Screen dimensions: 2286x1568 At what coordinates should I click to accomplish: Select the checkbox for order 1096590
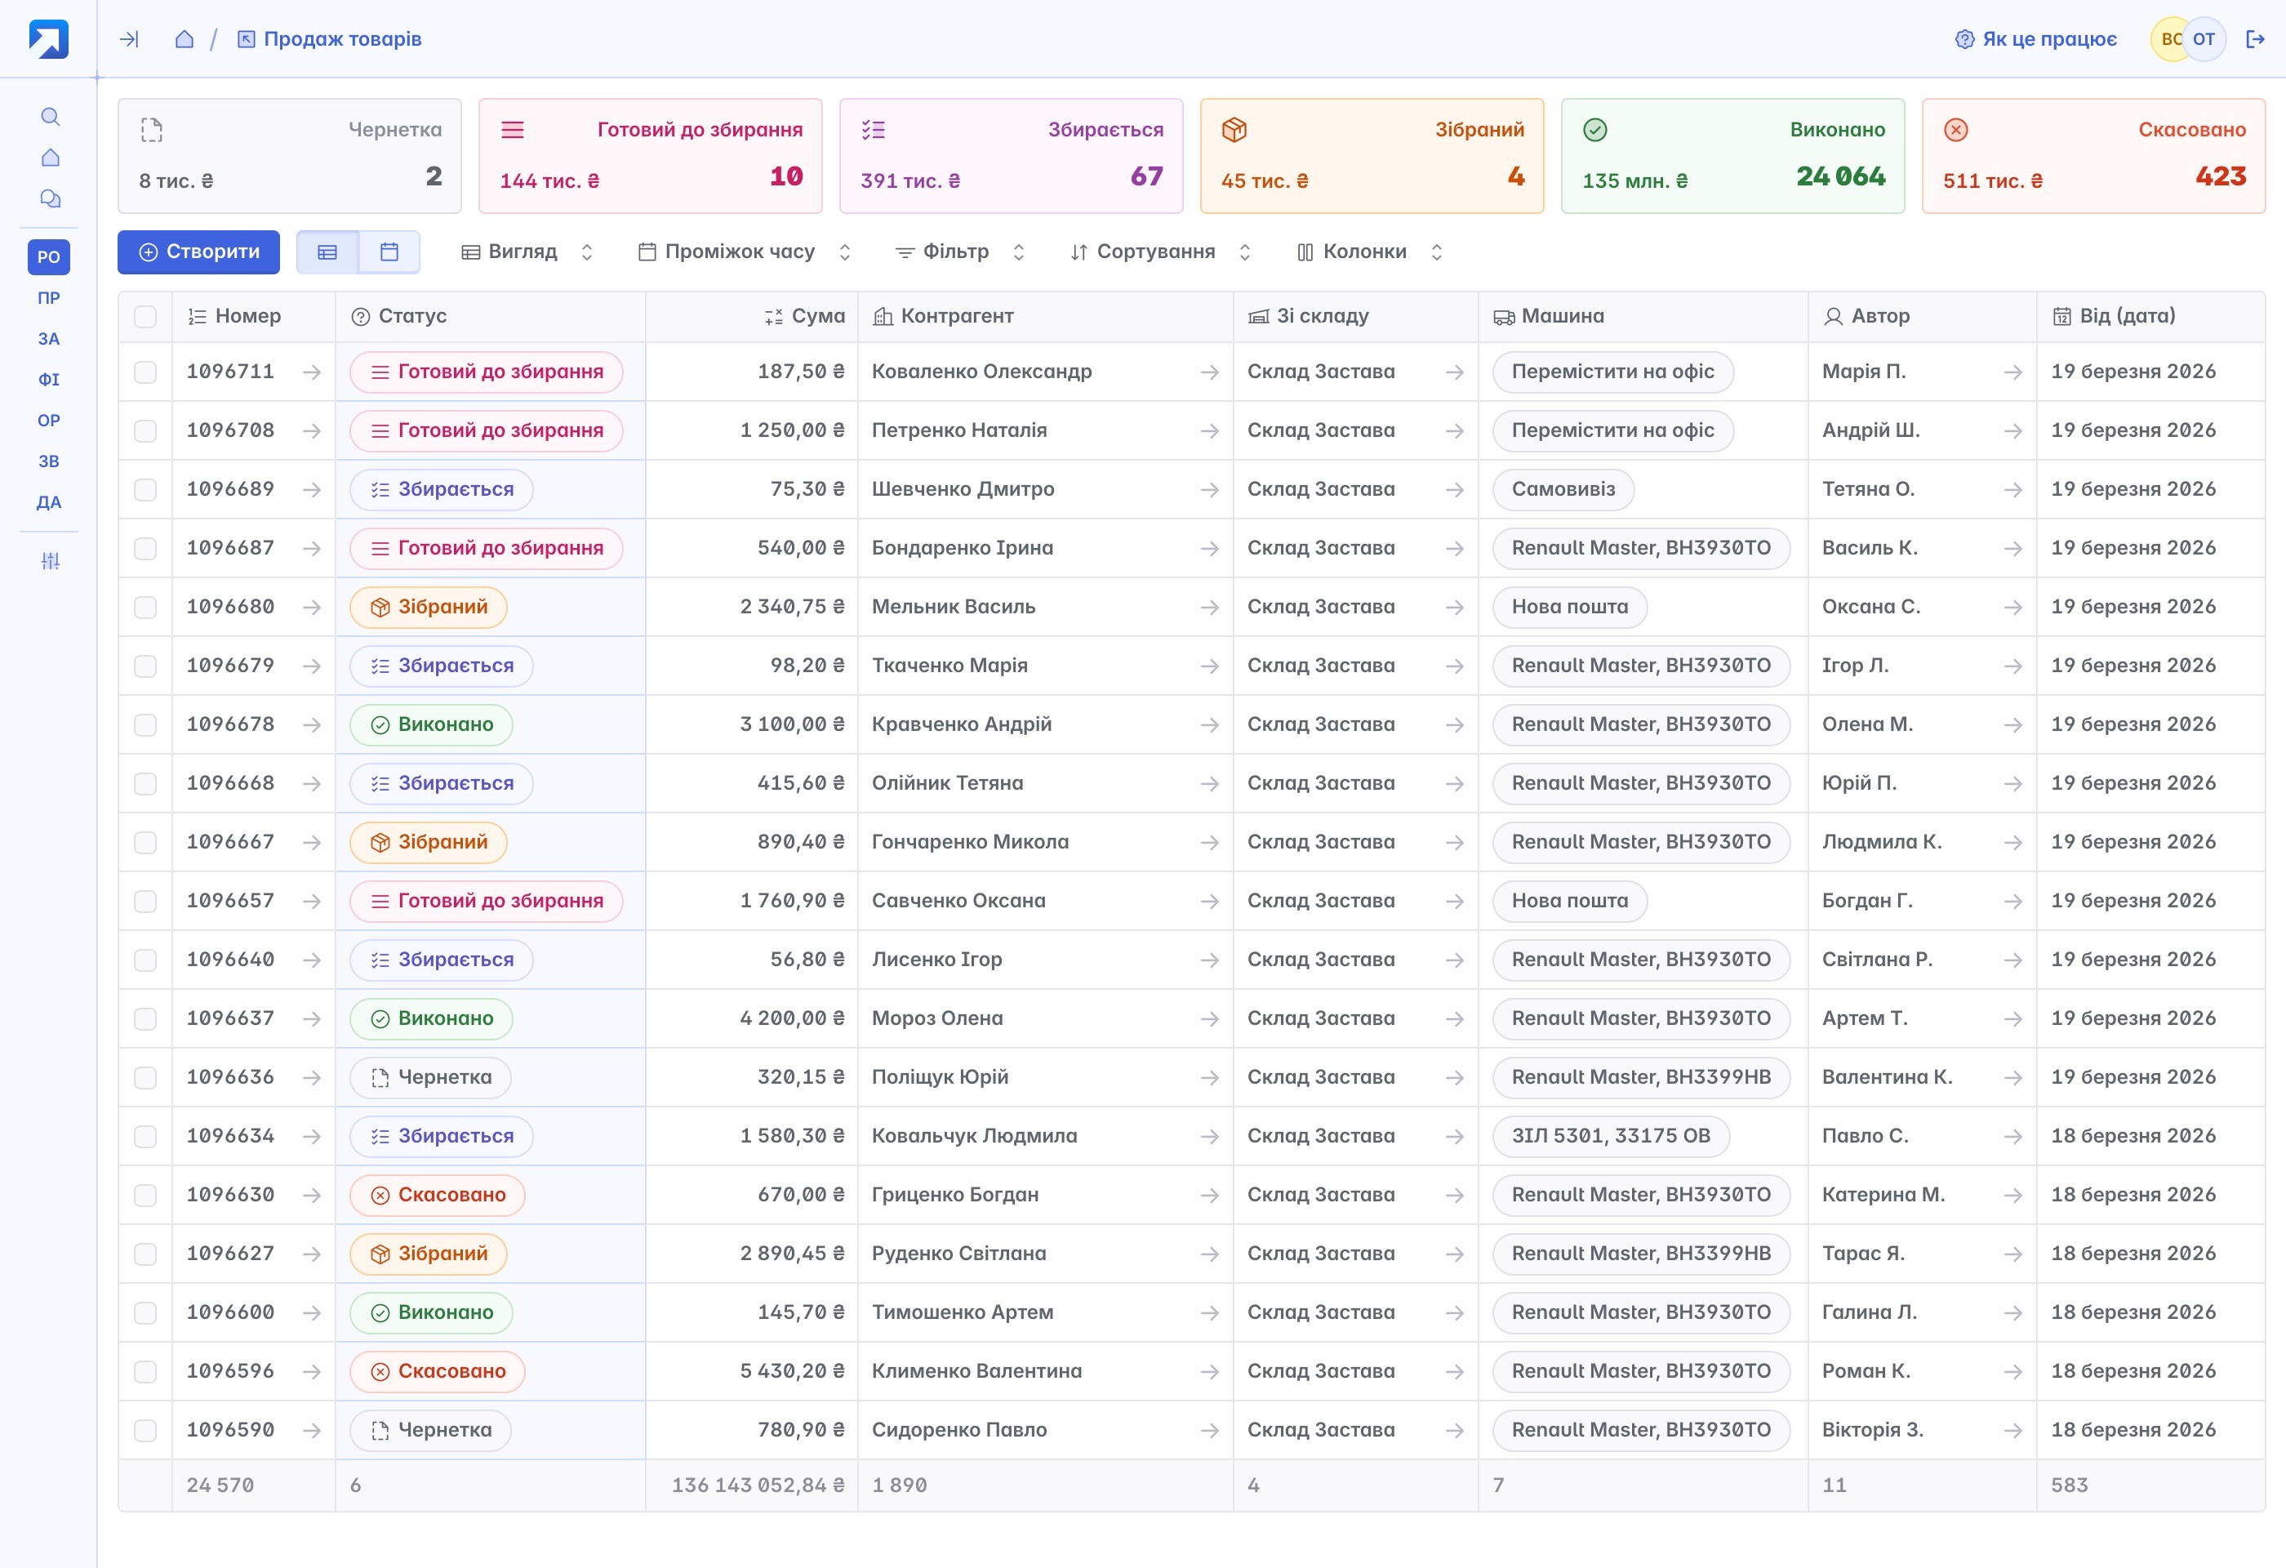coord(145,1430)
